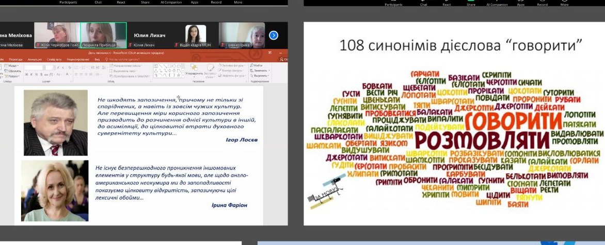Screen dimensions: 605x245
Task: Click React in the left Zoom toolbar
Action: [x=120, y=2]
